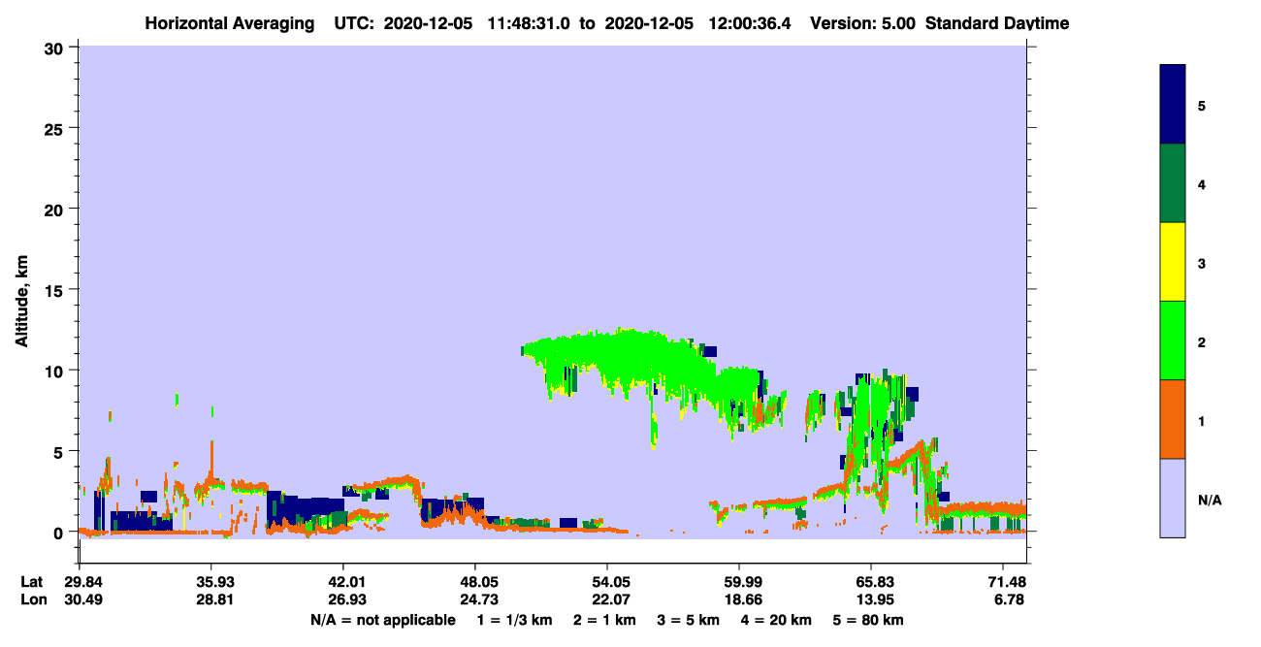Click the y-axis tick label 10
Viewport: 1261px width, 647px height.
click(56, 371)
